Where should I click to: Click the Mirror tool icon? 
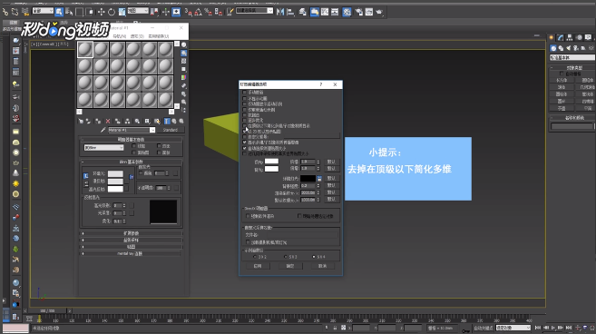(280, 12)
